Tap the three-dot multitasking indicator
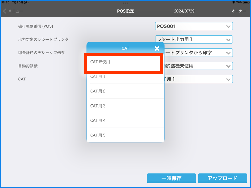 [x=125, y=3]
